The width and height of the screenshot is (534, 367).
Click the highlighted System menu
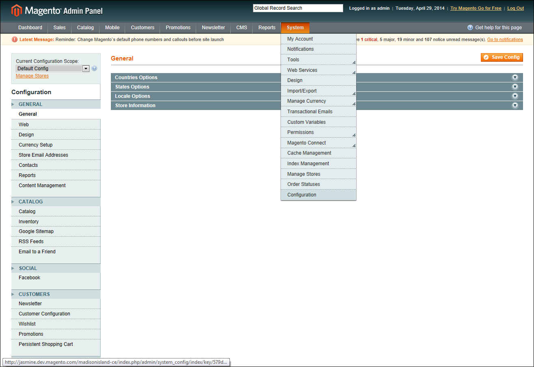[295, 28]
